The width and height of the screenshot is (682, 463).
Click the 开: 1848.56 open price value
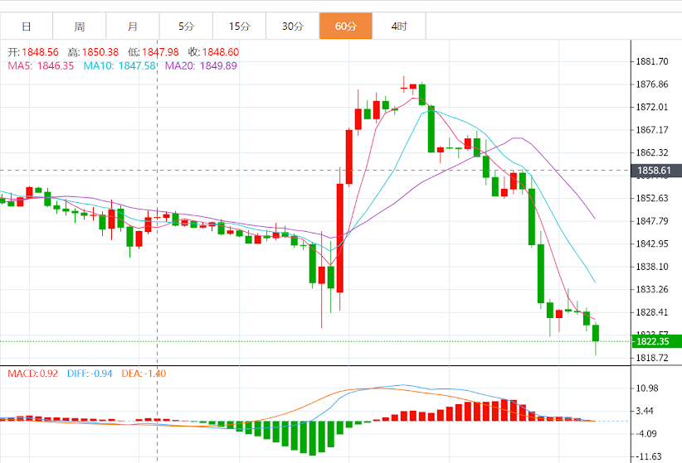33,52
